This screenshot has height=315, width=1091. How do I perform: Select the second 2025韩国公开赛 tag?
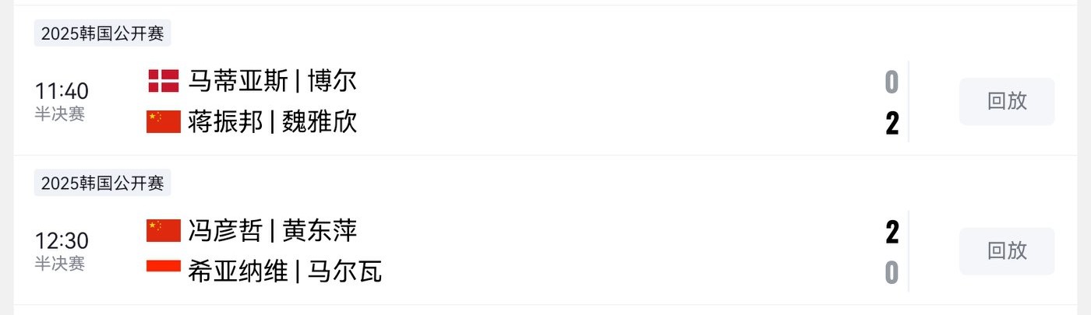pos(103,184)
